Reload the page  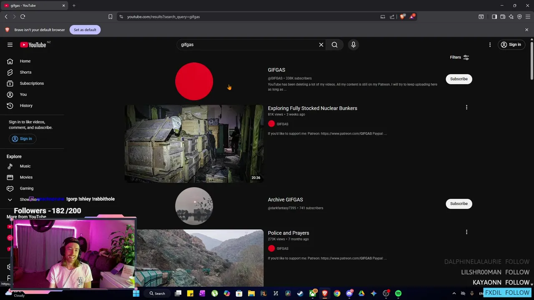tap(23, 17)
